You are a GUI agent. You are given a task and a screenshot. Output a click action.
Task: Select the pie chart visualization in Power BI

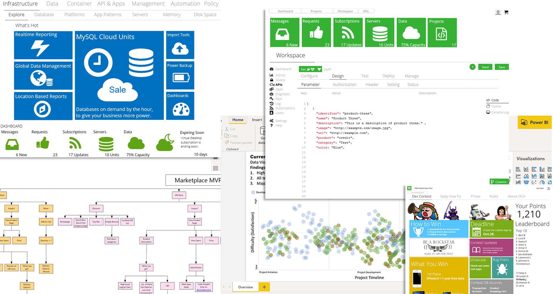click(x=542, y=183)
